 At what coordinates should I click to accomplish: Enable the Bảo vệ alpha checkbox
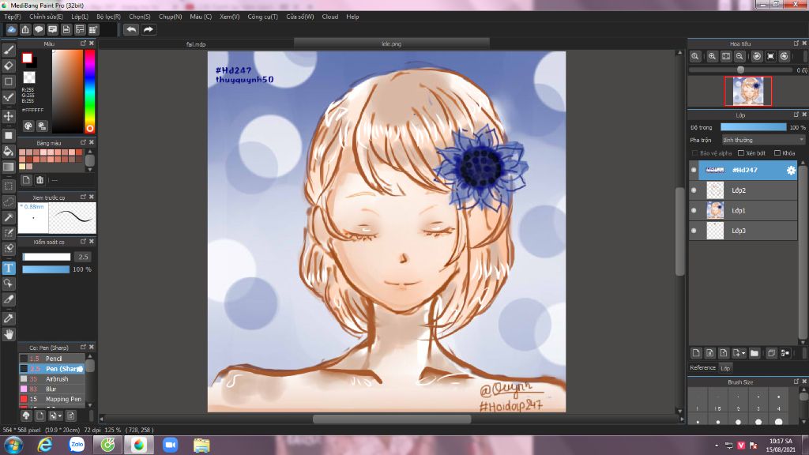point(695,153)
